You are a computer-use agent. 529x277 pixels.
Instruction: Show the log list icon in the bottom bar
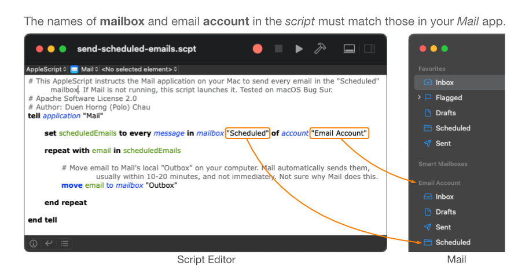(64, 243)
